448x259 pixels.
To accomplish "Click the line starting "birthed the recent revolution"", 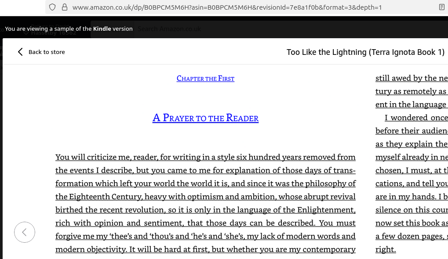I will 205,210.
